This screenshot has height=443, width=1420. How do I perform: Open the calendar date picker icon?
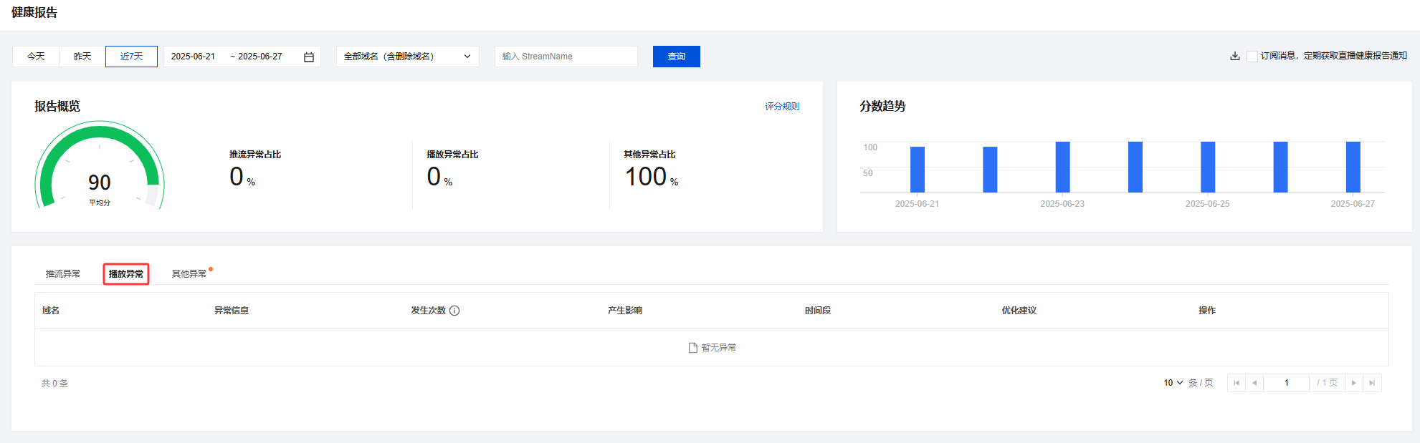pyautogui.click(x=309, y=57)
